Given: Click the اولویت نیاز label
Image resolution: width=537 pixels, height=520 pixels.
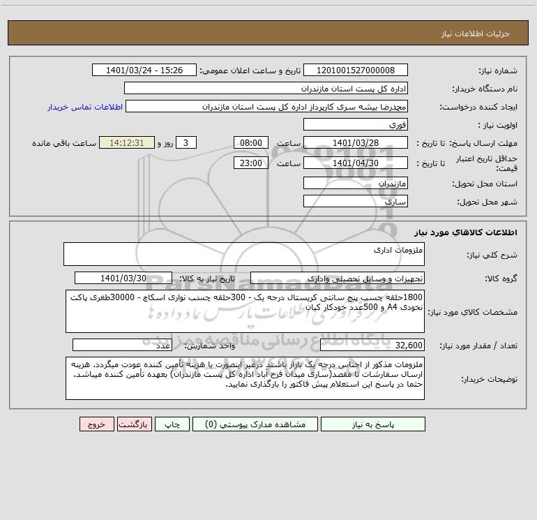Looking at the screenshot, I should point(498,126).
